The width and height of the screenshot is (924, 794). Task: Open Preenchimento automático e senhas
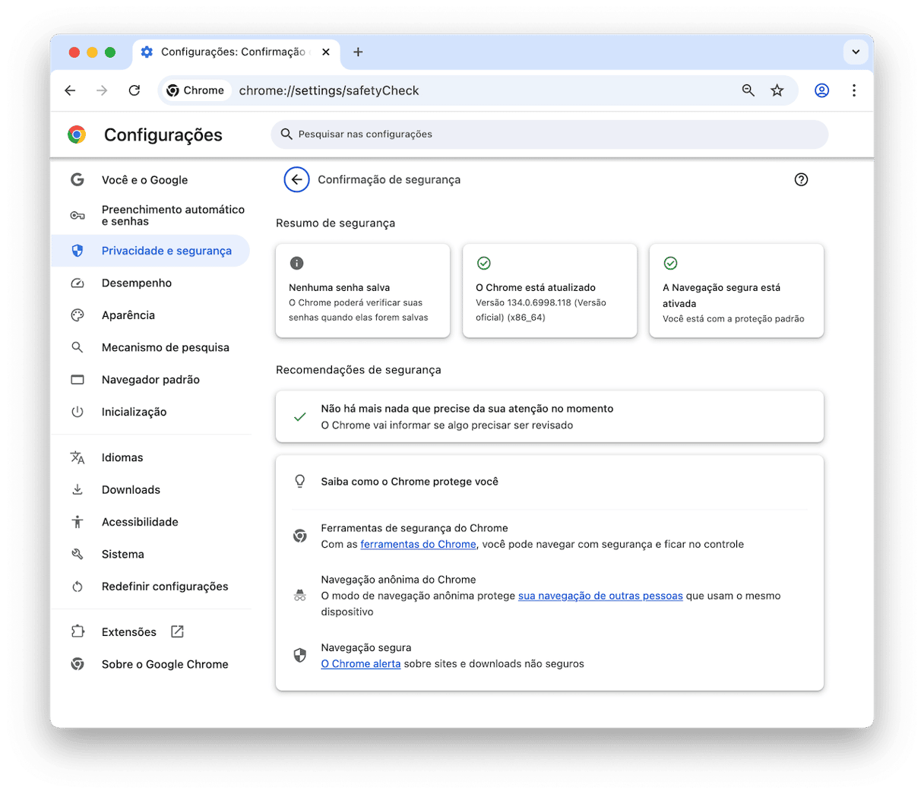pos(150,216)
